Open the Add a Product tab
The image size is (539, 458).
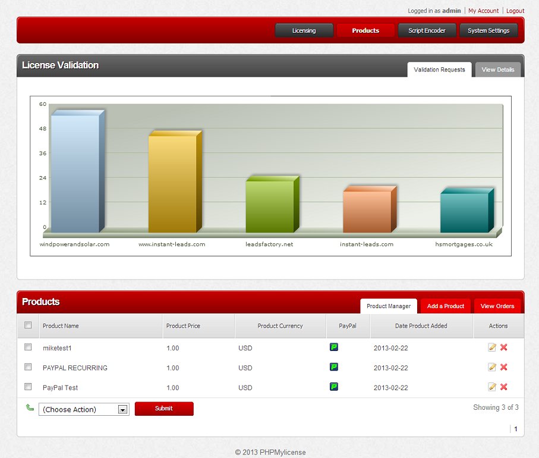[x=445, y=306]
